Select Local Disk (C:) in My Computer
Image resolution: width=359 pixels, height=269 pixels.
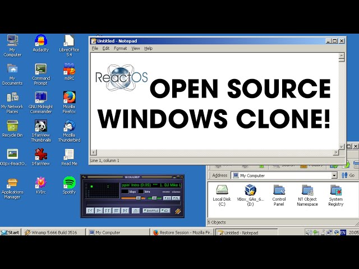point(222,196)
